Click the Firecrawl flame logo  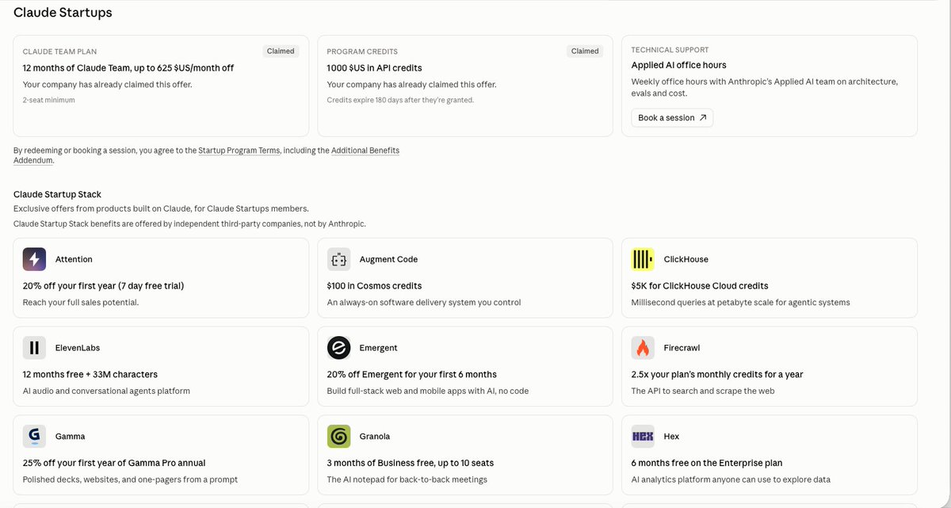pyautogui.click(x=643, y=348)
